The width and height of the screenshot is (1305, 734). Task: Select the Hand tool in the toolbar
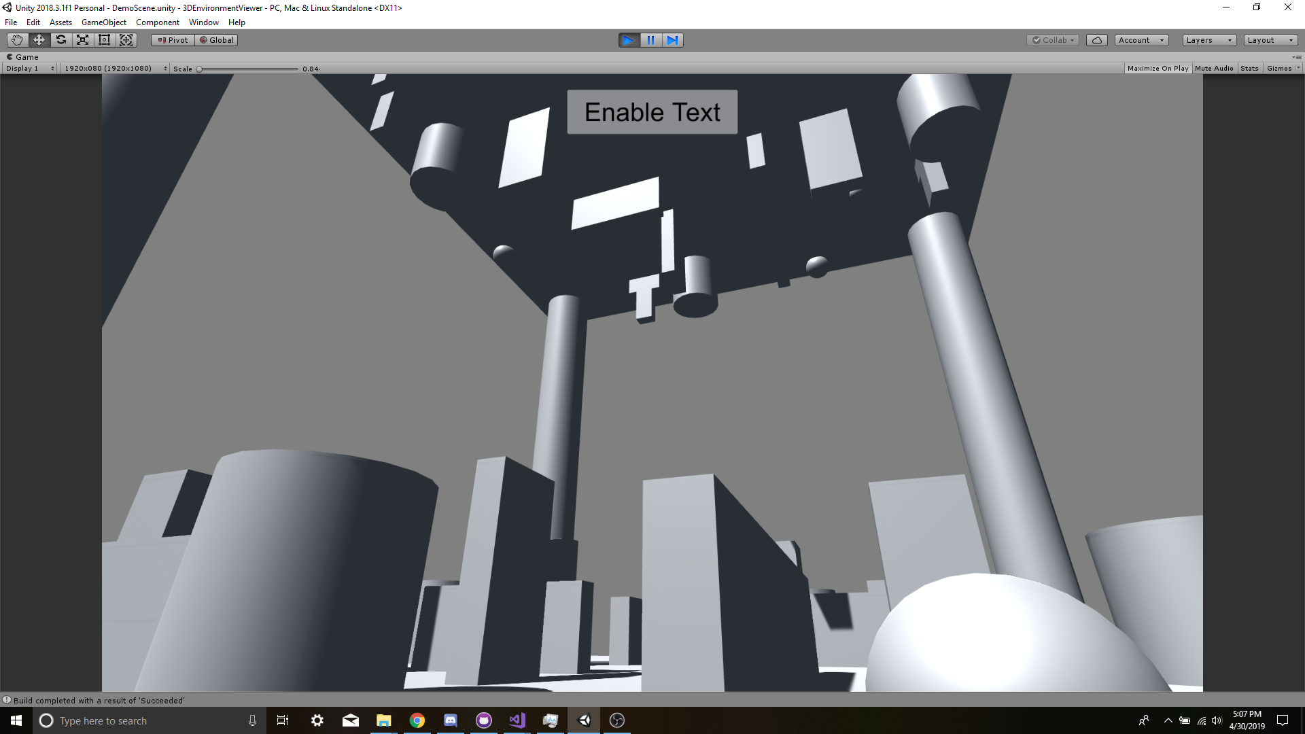pyautogui.click(x=16, y=40)
